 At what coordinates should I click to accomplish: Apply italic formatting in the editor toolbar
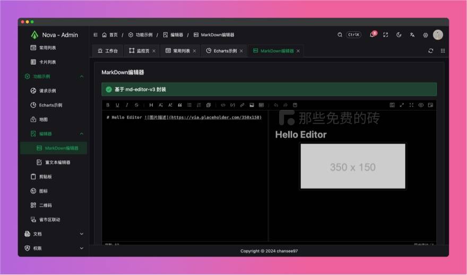[x=127, y=105]
